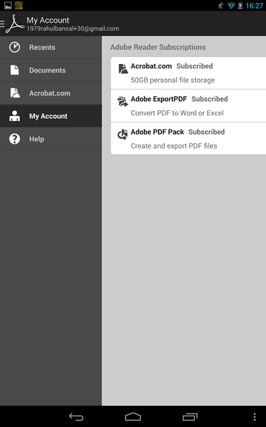Tap the Android back button
The height and width of the screenshot is (427, 266).
pos(76,416)
